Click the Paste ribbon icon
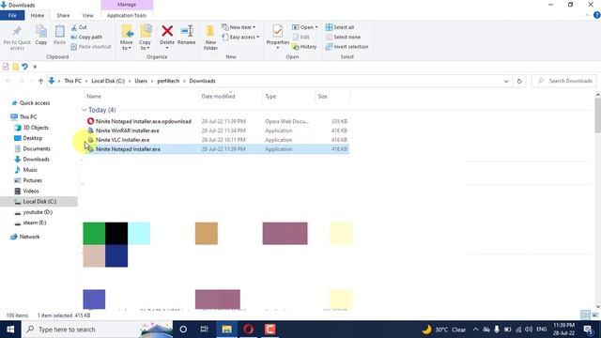The height and width of the screenshot is (338, 601). (59, 35)
